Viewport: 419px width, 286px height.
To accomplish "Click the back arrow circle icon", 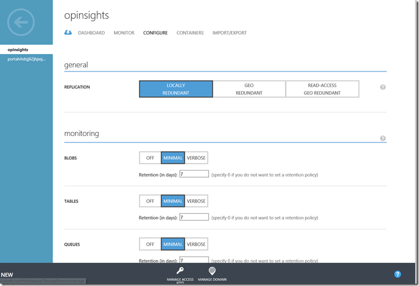I will click(x=21, y=22).
